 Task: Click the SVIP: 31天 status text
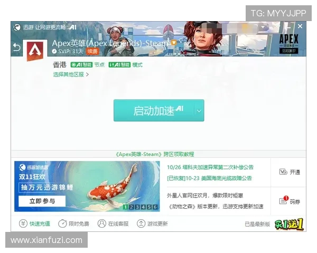pos(71,51)
